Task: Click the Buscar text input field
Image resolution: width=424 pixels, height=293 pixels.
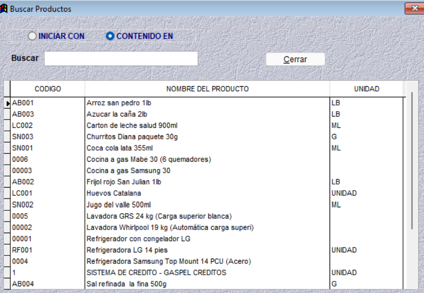Action: pyautogui.click(x=121, y=59)
